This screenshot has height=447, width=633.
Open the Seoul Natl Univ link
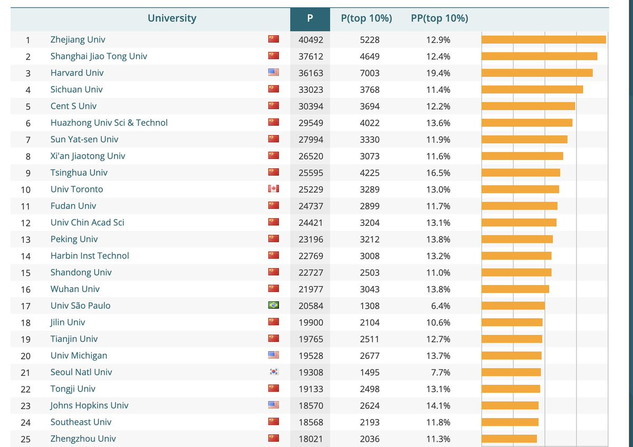click(81, 372)
